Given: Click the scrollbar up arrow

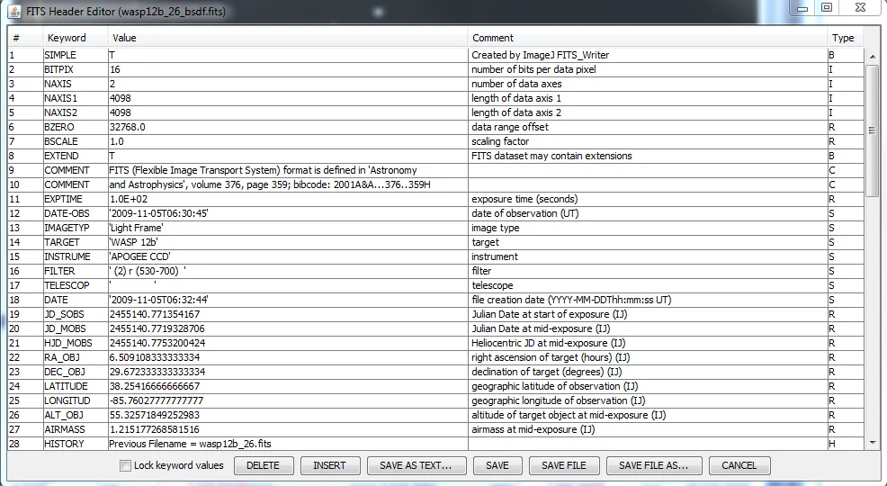Looking at the screenshot, I should point(872,57).
